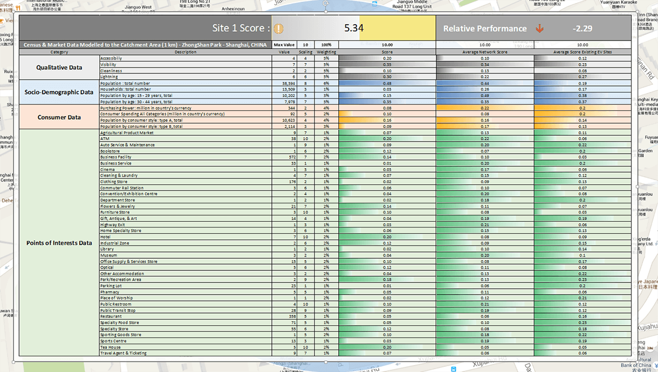Screen dimensions: 658x372
Task: Click the "Average Score Existing EV Sites" column header
Action: coord(582,52)
